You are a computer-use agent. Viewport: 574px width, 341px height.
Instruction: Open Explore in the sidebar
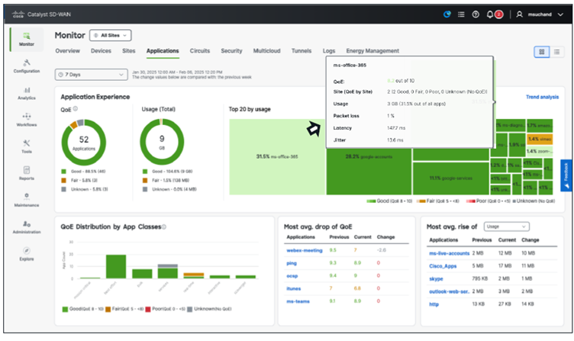(x=27, y=253)
